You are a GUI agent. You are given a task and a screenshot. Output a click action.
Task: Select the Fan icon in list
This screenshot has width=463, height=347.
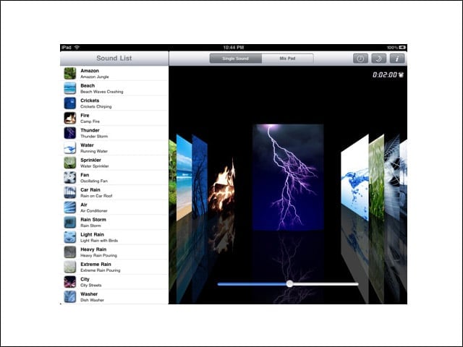click(70, 177)
